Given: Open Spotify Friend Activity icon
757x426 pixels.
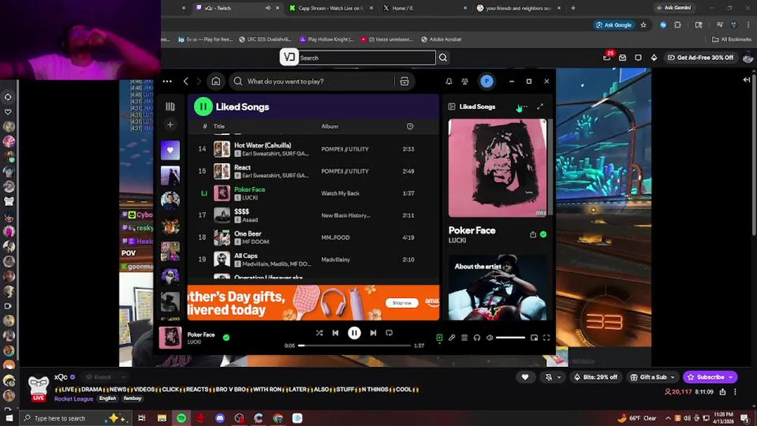Looking at the screenshot, I should (x=465, y=81).
